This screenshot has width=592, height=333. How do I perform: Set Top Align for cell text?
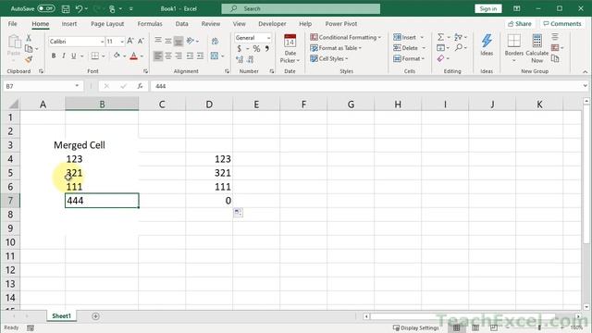coord(158,41)
